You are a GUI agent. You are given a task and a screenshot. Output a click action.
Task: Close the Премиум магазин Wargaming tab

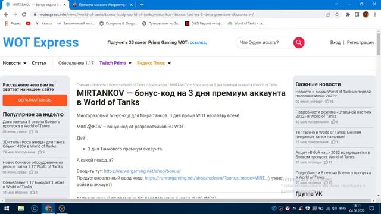(x=131, y=5)
